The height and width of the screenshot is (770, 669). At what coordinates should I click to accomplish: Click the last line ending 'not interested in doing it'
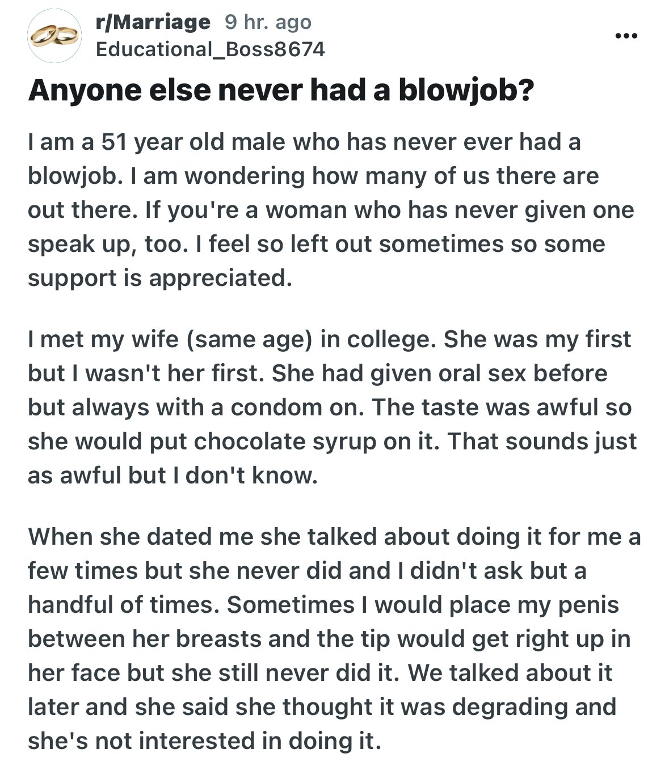click(204, 741)
